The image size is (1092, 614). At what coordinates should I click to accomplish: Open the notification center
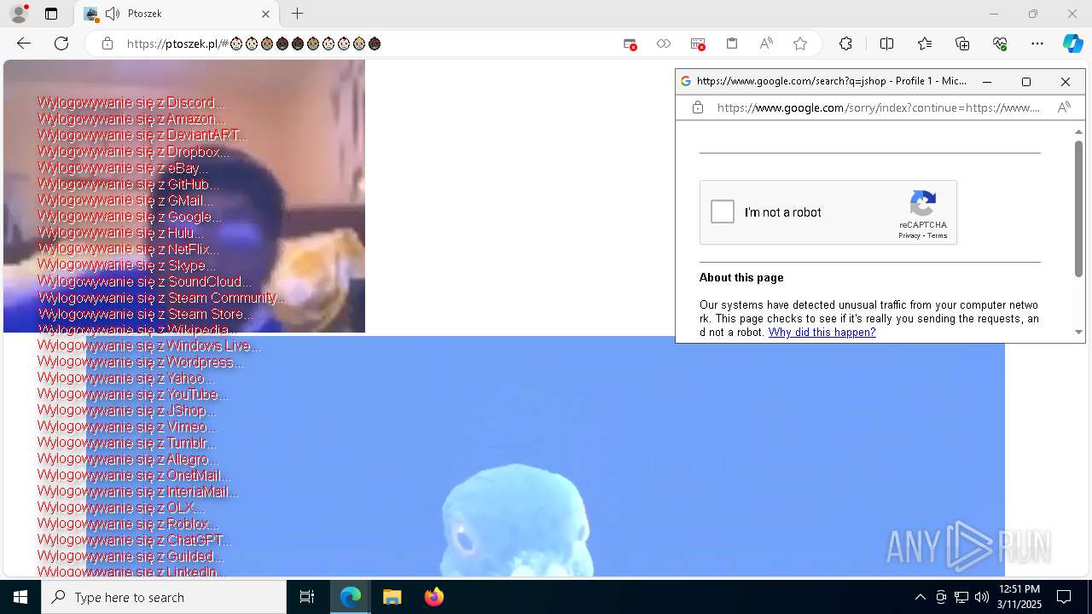(x=1064, y=597)
